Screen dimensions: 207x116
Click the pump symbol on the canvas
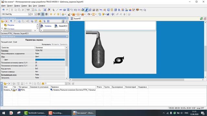(x=119, y=60)
